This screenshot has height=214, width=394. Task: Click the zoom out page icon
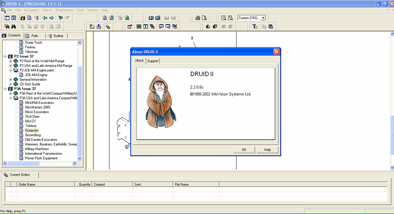coord(224,18)
